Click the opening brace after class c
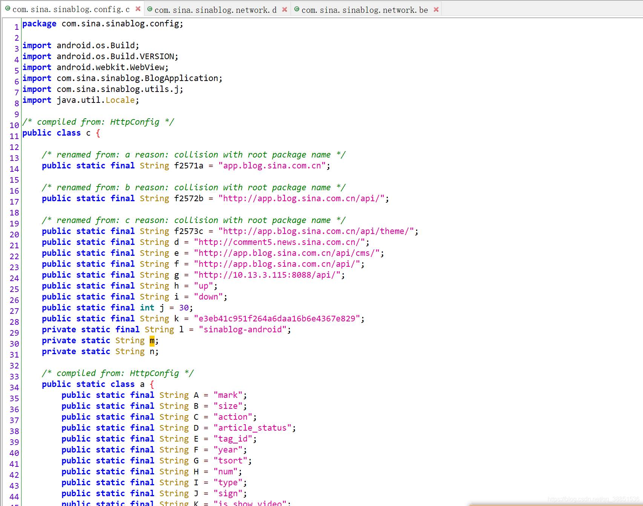Viewport: 643px width, 506px height. pyautogui.click(x=98, y=133)
